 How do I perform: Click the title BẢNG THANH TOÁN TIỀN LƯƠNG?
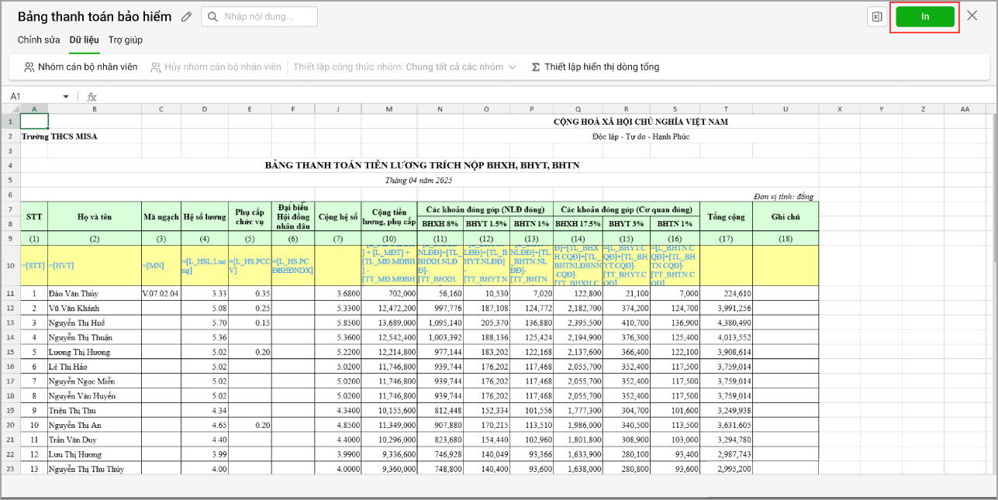[x=422, y=165]
